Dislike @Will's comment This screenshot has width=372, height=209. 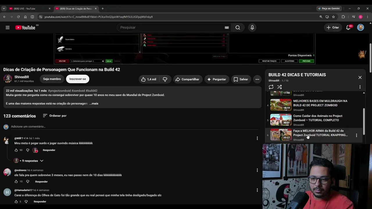[x=28, y=150]
